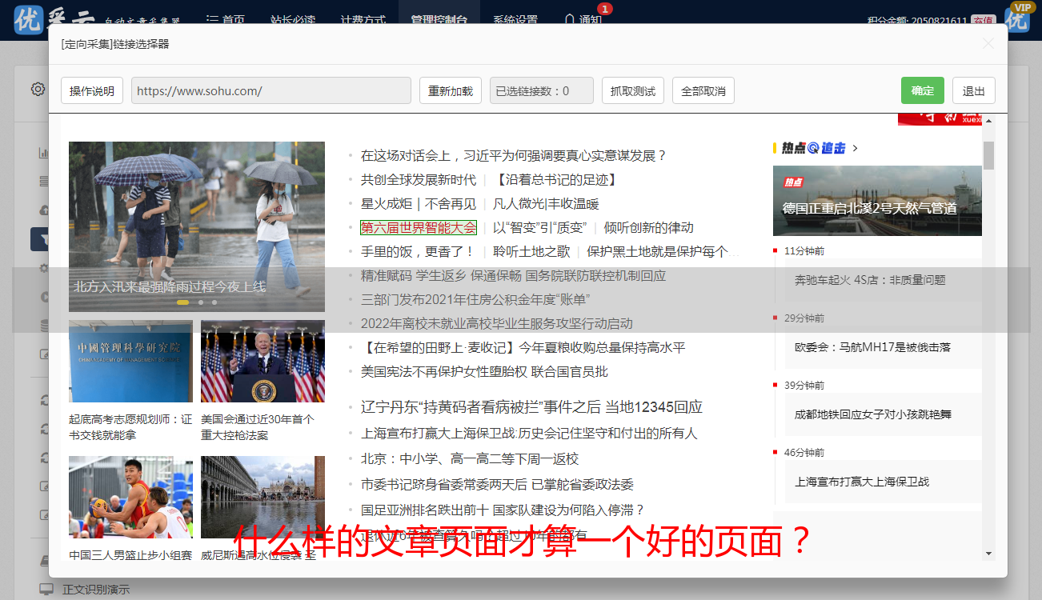Click the URL field showing https://www.sohu.com/

pyautogui.click(x=271, y=90)
